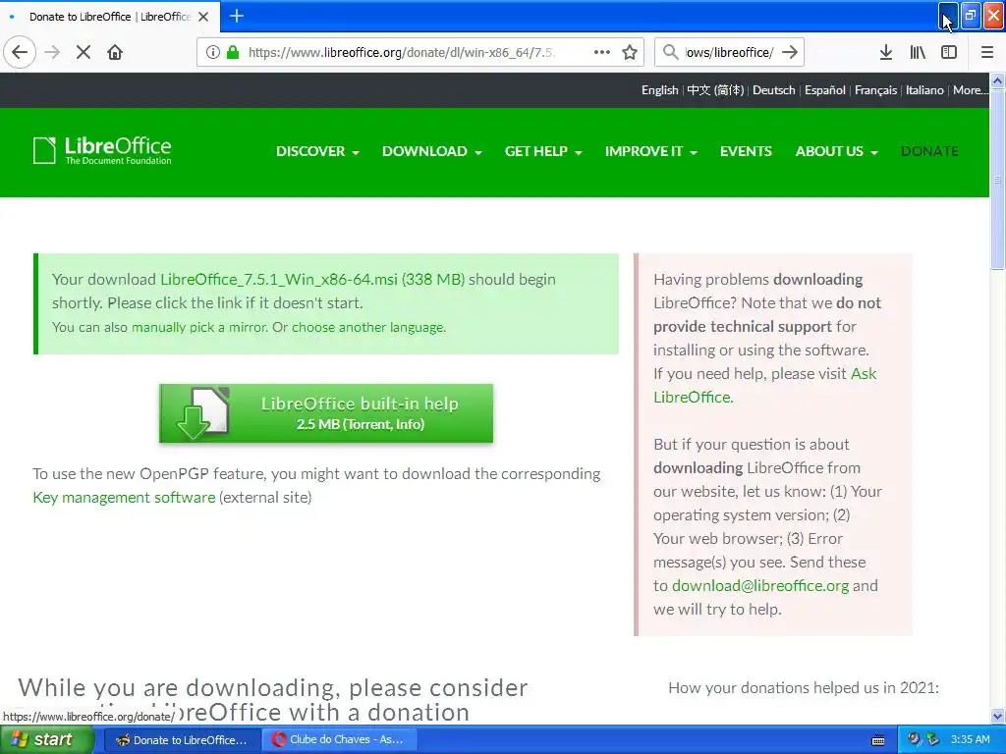Click the page scrollbar up arrow
The width and height of the screenshot is (1006, 754).
pyautogui.click(x=998, y=81)
